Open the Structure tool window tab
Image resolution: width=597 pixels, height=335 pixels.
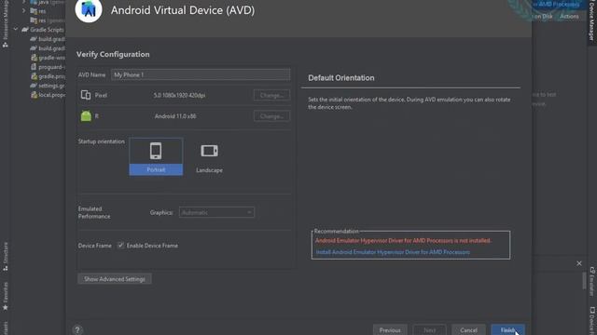click(x=6, y=256)
